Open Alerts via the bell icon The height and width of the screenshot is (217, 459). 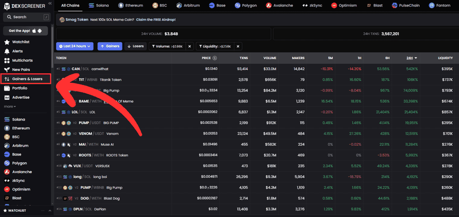tap(6, 51)
